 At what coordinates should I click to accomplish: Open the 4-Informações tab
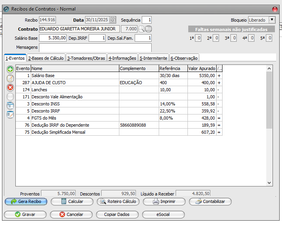[122, 58]
